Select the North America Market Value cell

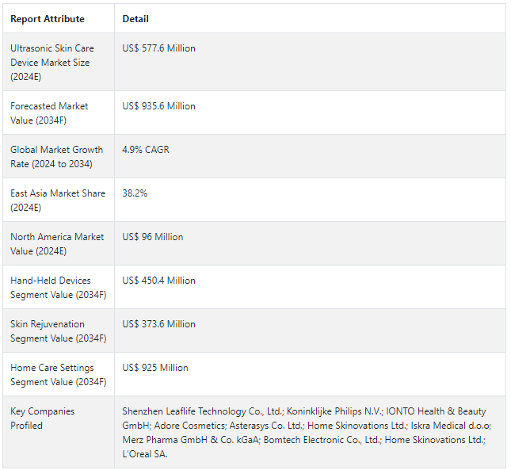pos(59,244)
